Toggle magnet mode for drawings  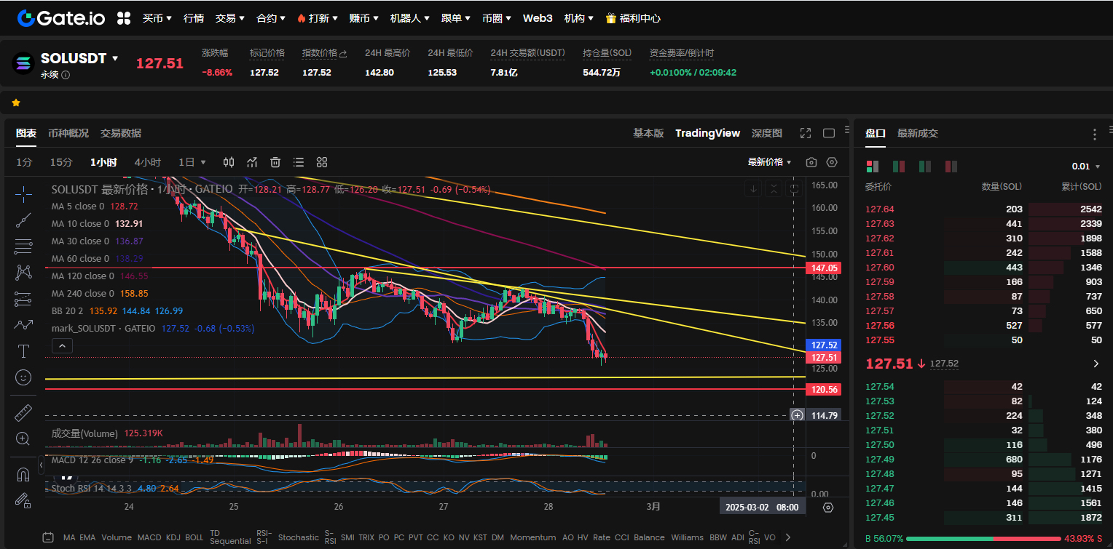pyautogui.click(x=23, y=474)
